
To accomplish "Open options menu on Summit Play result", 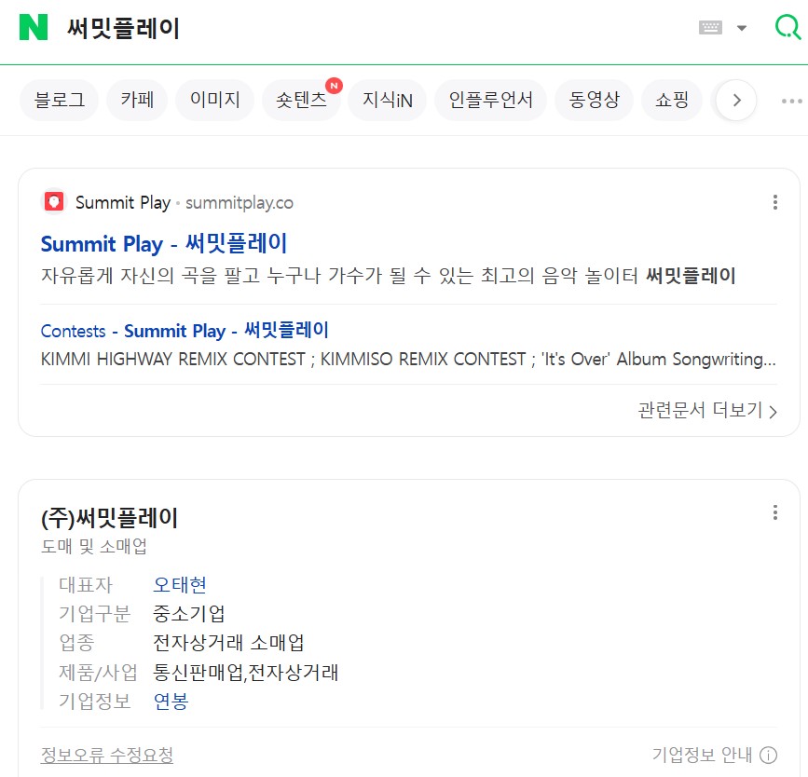I will 774,201.
